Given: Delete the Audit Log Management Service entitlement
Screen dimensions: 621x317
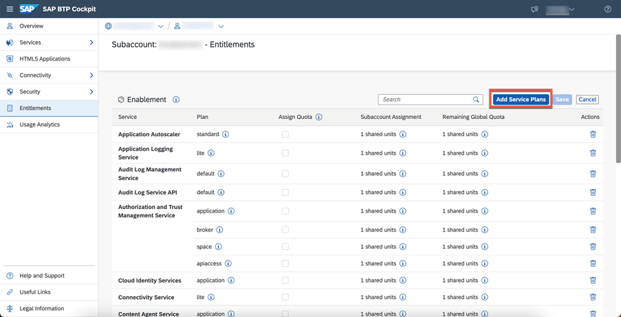Looking at the screenshot, I should (593, 173).
